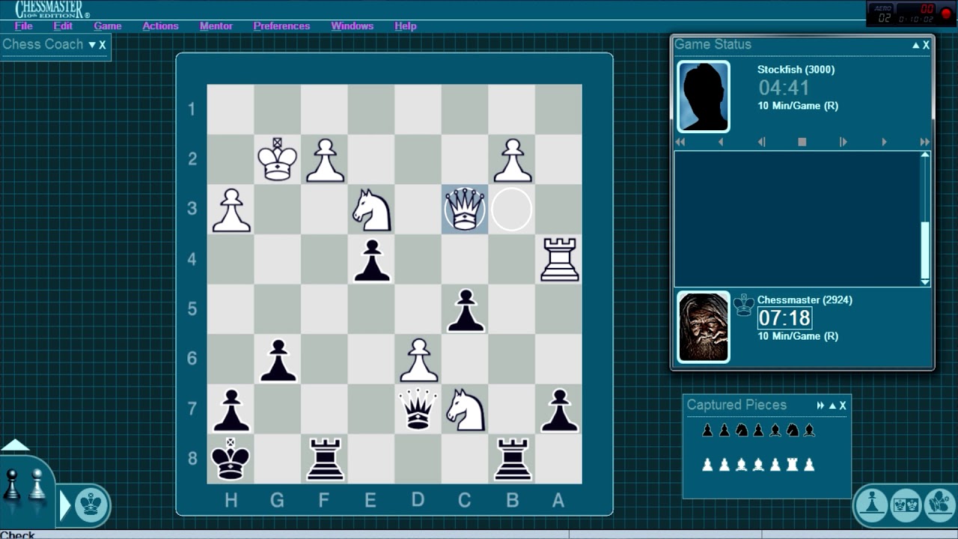
Task: Select the white pawn on D6
Action: (x=418, y=359)
